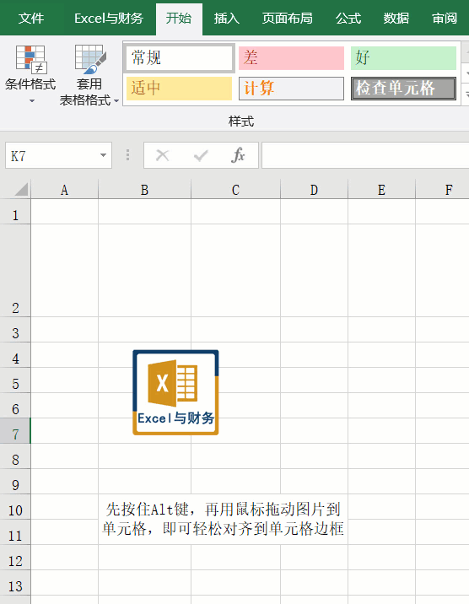
Task: Click the cancel X icon in formula bar
Action: (162, 155)
